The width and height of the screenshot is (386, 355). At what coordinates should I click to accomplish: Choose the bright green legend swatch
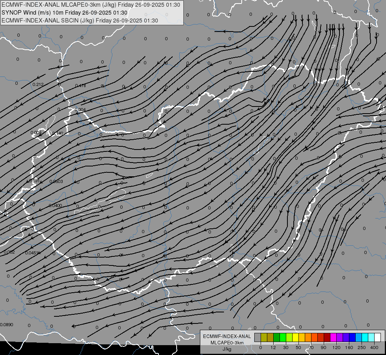283,338
